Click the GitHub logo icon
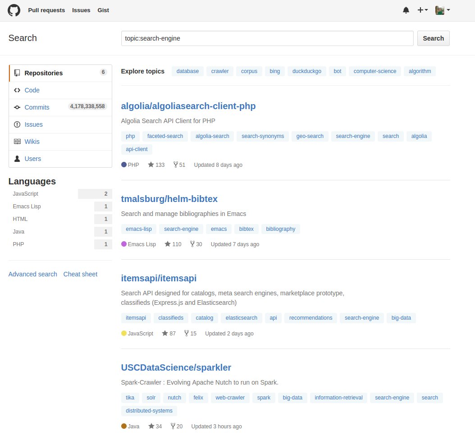The height and width of the screenshot is (436, 475). (x=13, y=10)
